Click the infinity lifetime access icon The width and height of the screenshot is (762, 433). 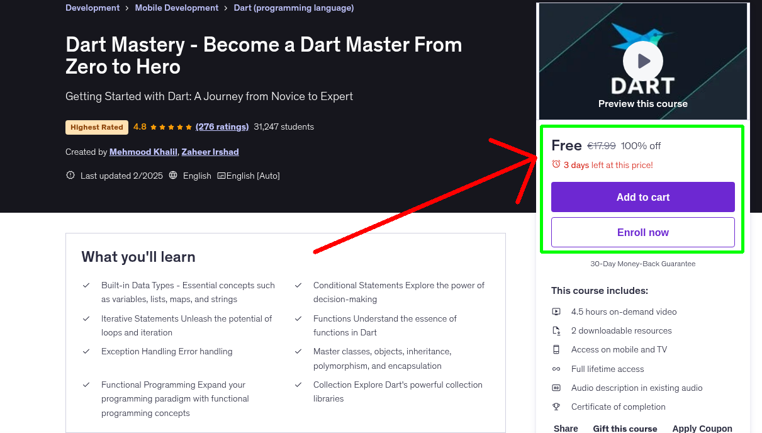556,369
